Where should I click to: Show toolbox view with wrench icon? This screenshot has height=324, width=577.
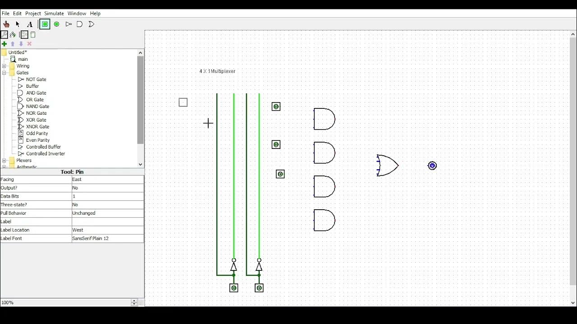point(5,35)
